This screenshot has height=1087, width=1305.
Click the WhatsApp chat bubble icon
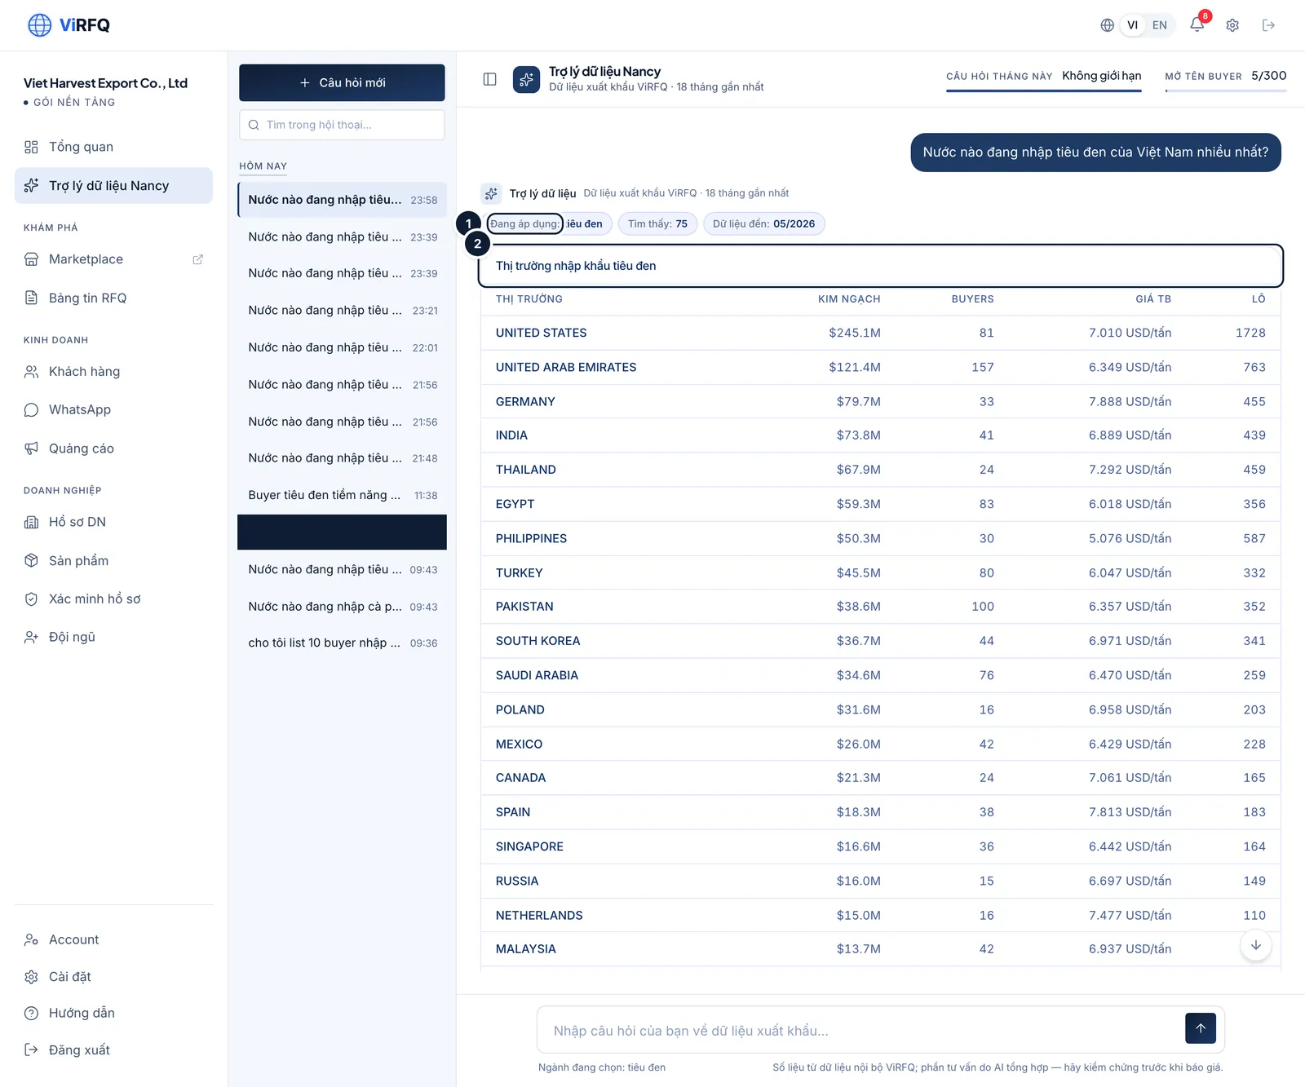click(31, 409)
